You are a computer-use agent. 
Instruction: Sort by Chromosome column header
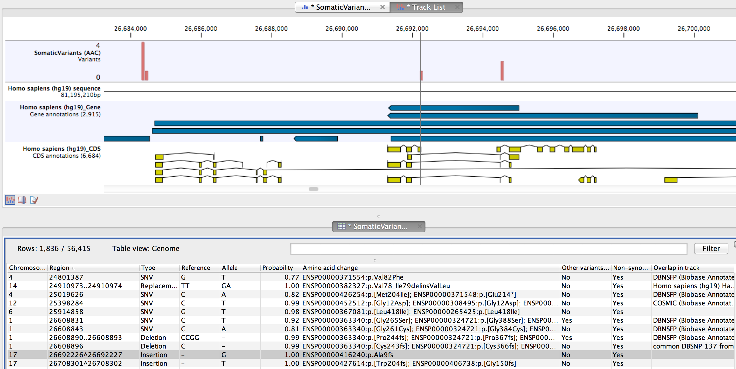tap(27, 268)
